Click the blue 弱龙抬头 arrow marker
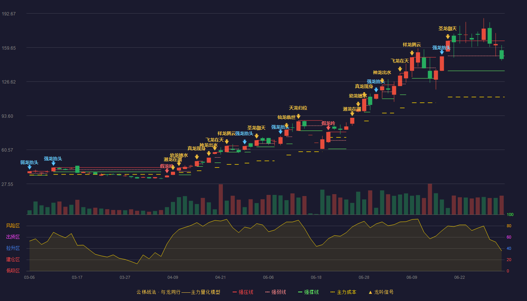 tap(29, 167)
